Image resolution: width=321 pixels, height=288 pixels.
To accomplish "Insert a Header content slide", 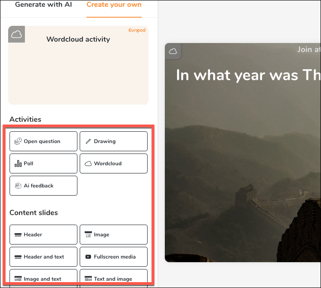I will pos(43,235).
